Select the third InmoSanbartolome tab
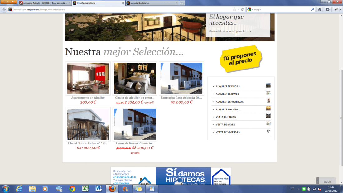The image size is (343, 193). 152,3
